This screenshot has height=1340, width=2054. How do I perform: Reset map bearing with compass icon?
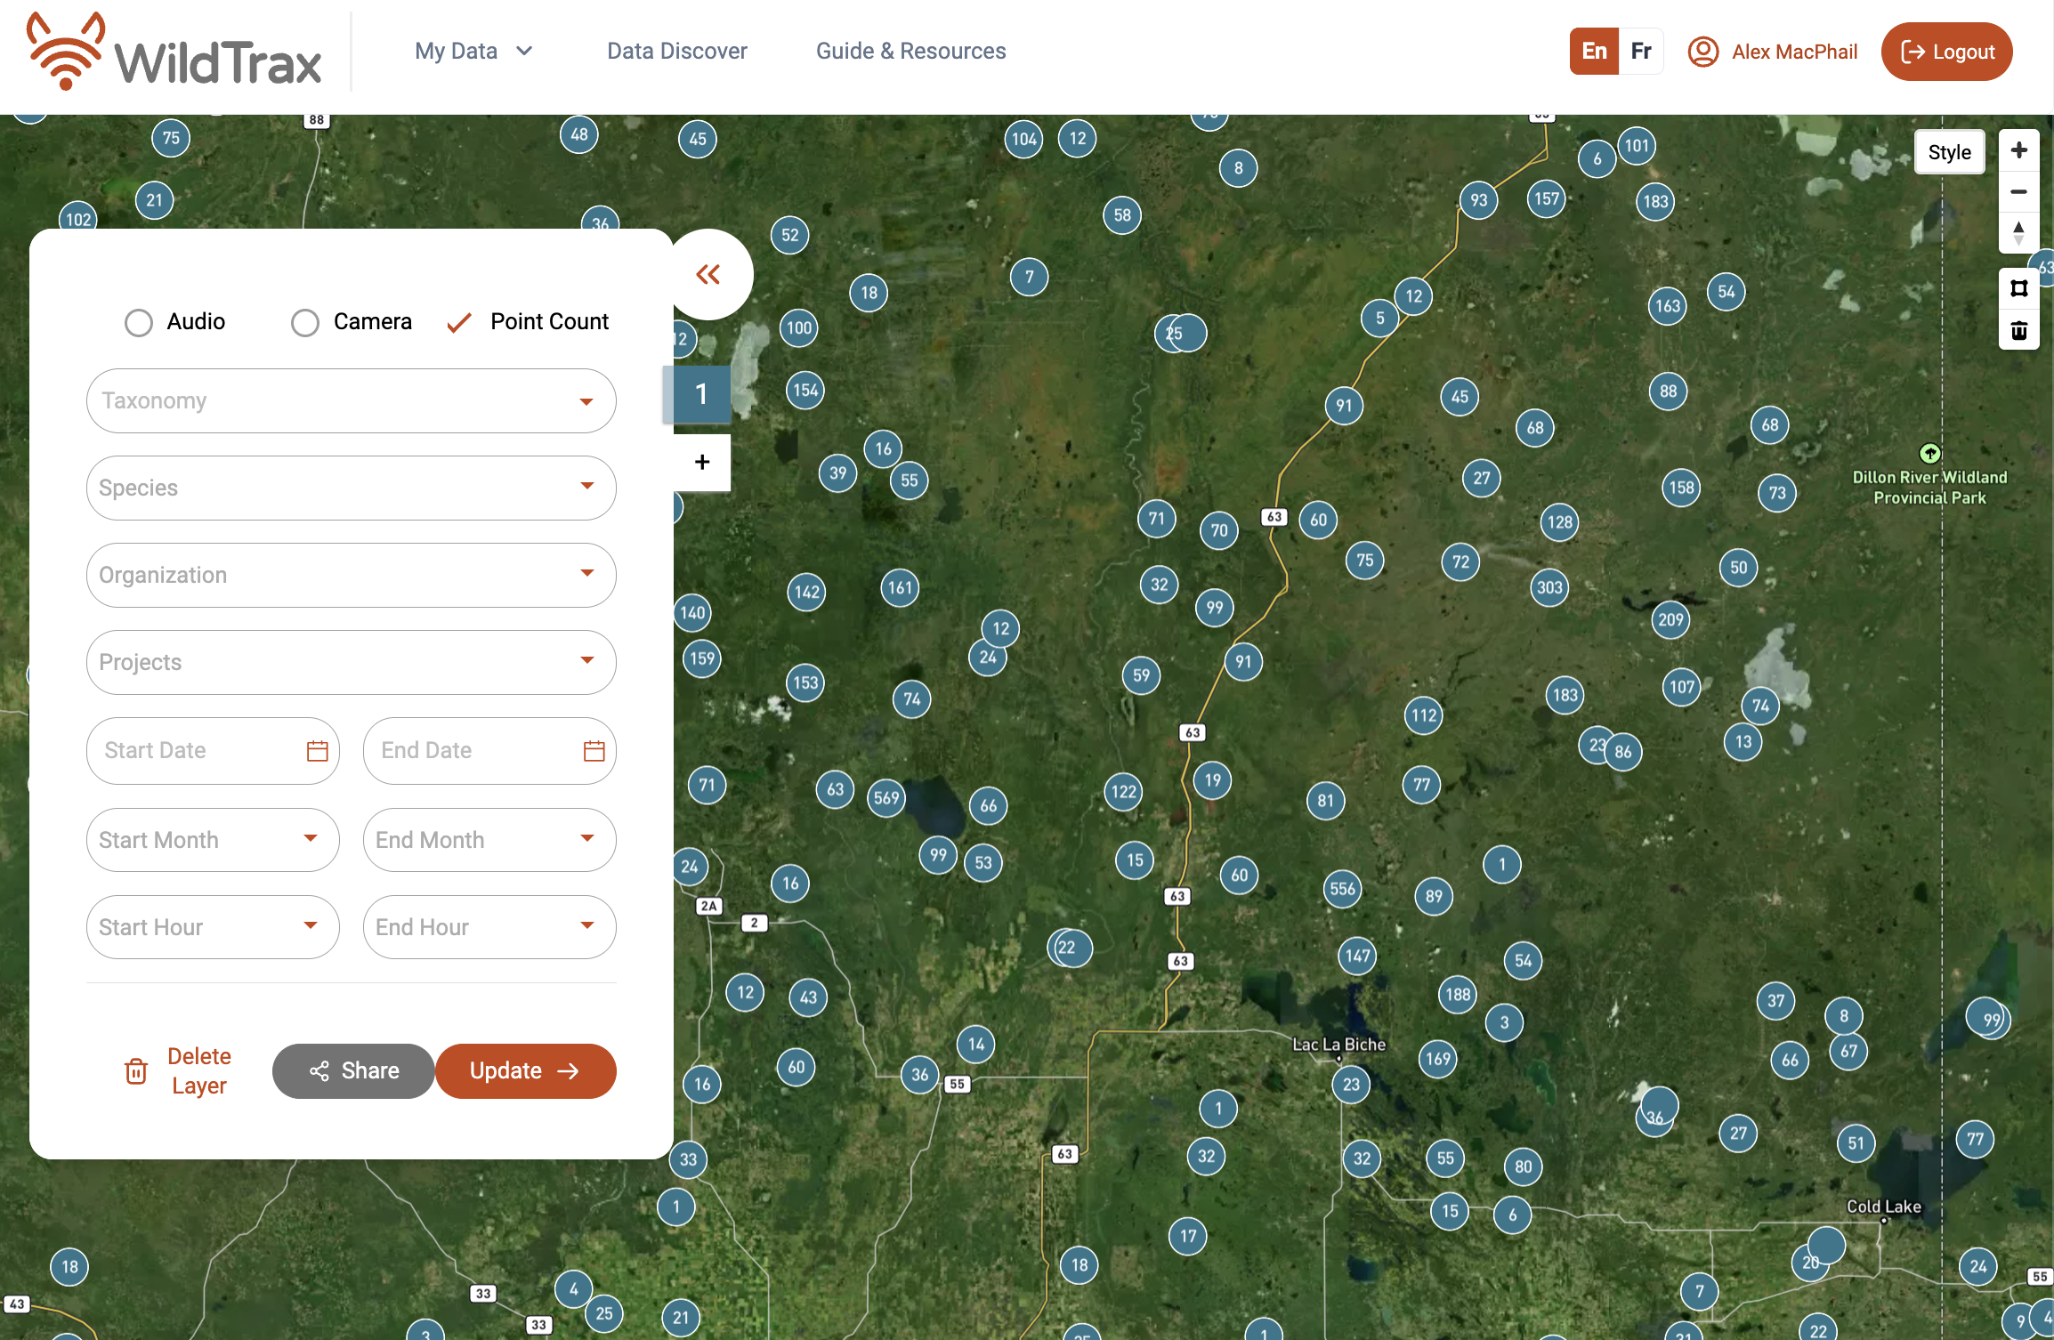(2018, 233)
